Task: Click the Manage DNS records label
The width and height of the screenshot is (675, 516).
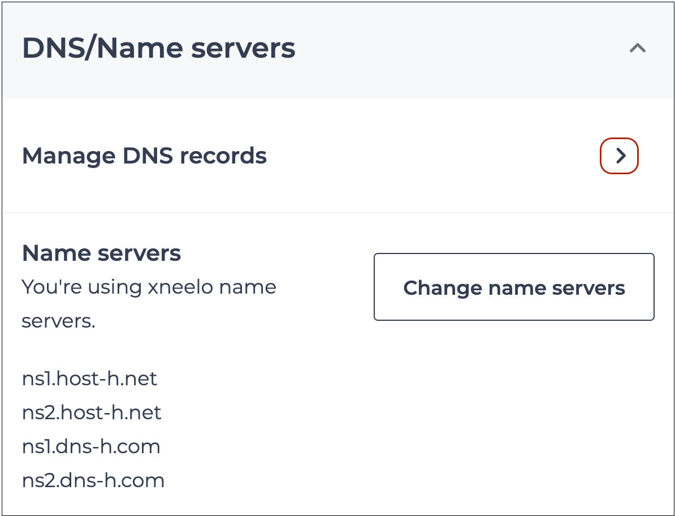Action: coord(144,156)
